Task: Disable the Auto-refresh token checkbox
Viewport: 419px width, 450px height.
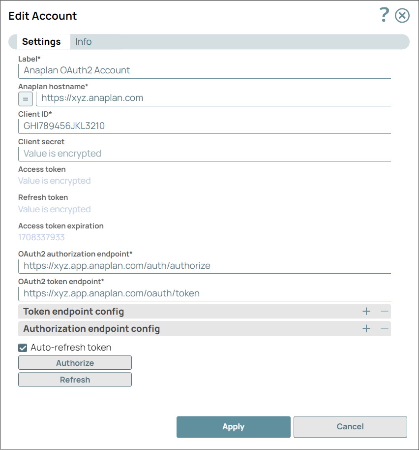Action: point(23,348)
